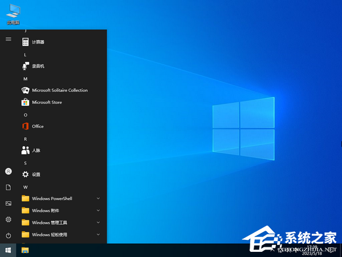Open the 计算器 calculator app

click(38, 42)
